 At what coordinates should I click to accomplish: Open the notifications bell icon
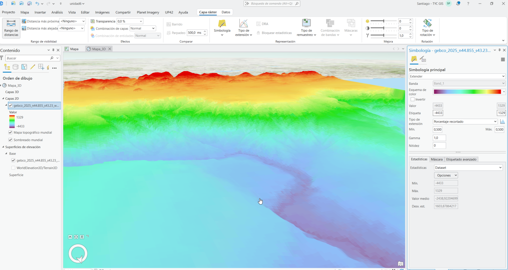(x=458, y=4)
